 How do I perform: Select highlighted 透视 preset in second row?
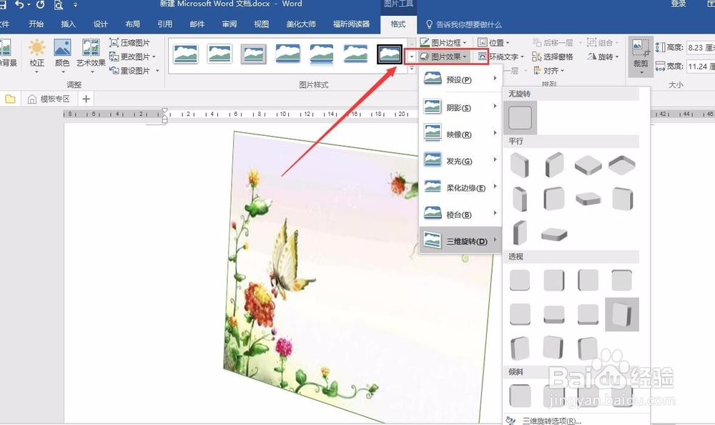(x=622, y=314)
